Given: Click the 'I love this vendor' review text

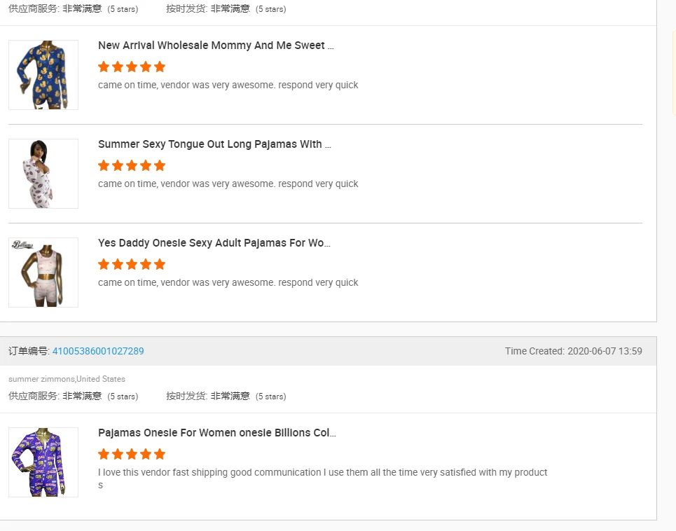Looking at the screenshot, I should (x=322, y=473).
